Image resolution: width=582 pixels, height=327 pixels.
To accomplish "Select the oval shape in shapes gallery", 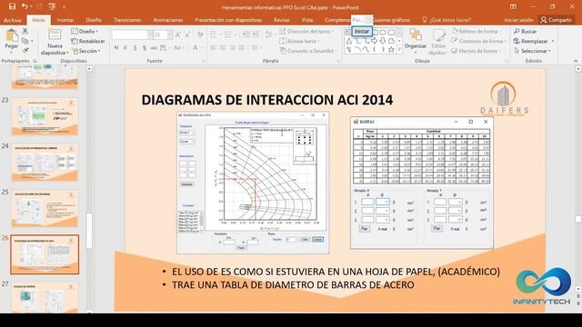I will pyautogui.click(x=383, y=33).
